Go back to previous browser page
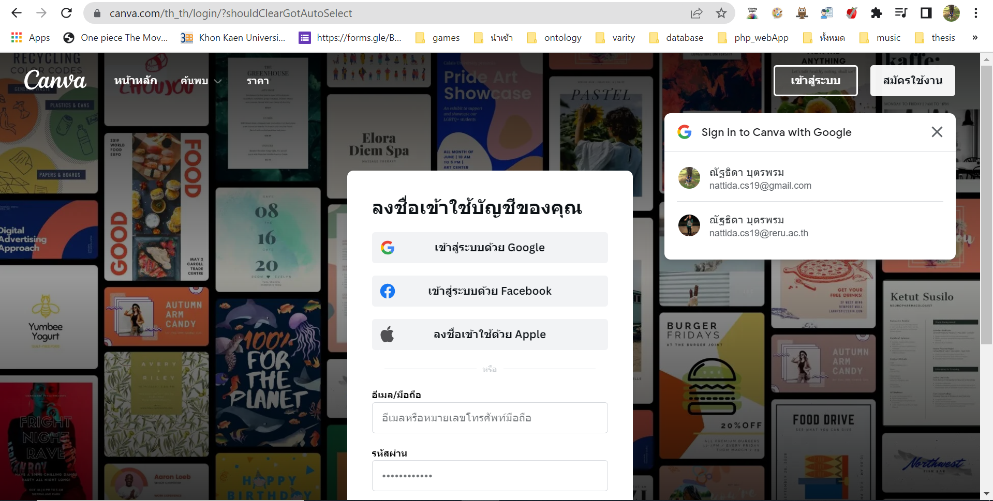The image size is (993, 501). 17,13
